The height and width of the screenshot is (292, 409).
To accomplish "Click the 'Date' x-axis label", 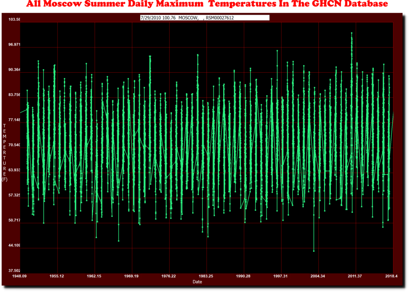I will 197,282.
